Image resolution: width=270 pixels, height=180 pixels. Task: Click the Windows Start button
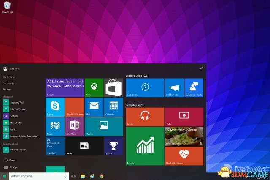(5, 176)
